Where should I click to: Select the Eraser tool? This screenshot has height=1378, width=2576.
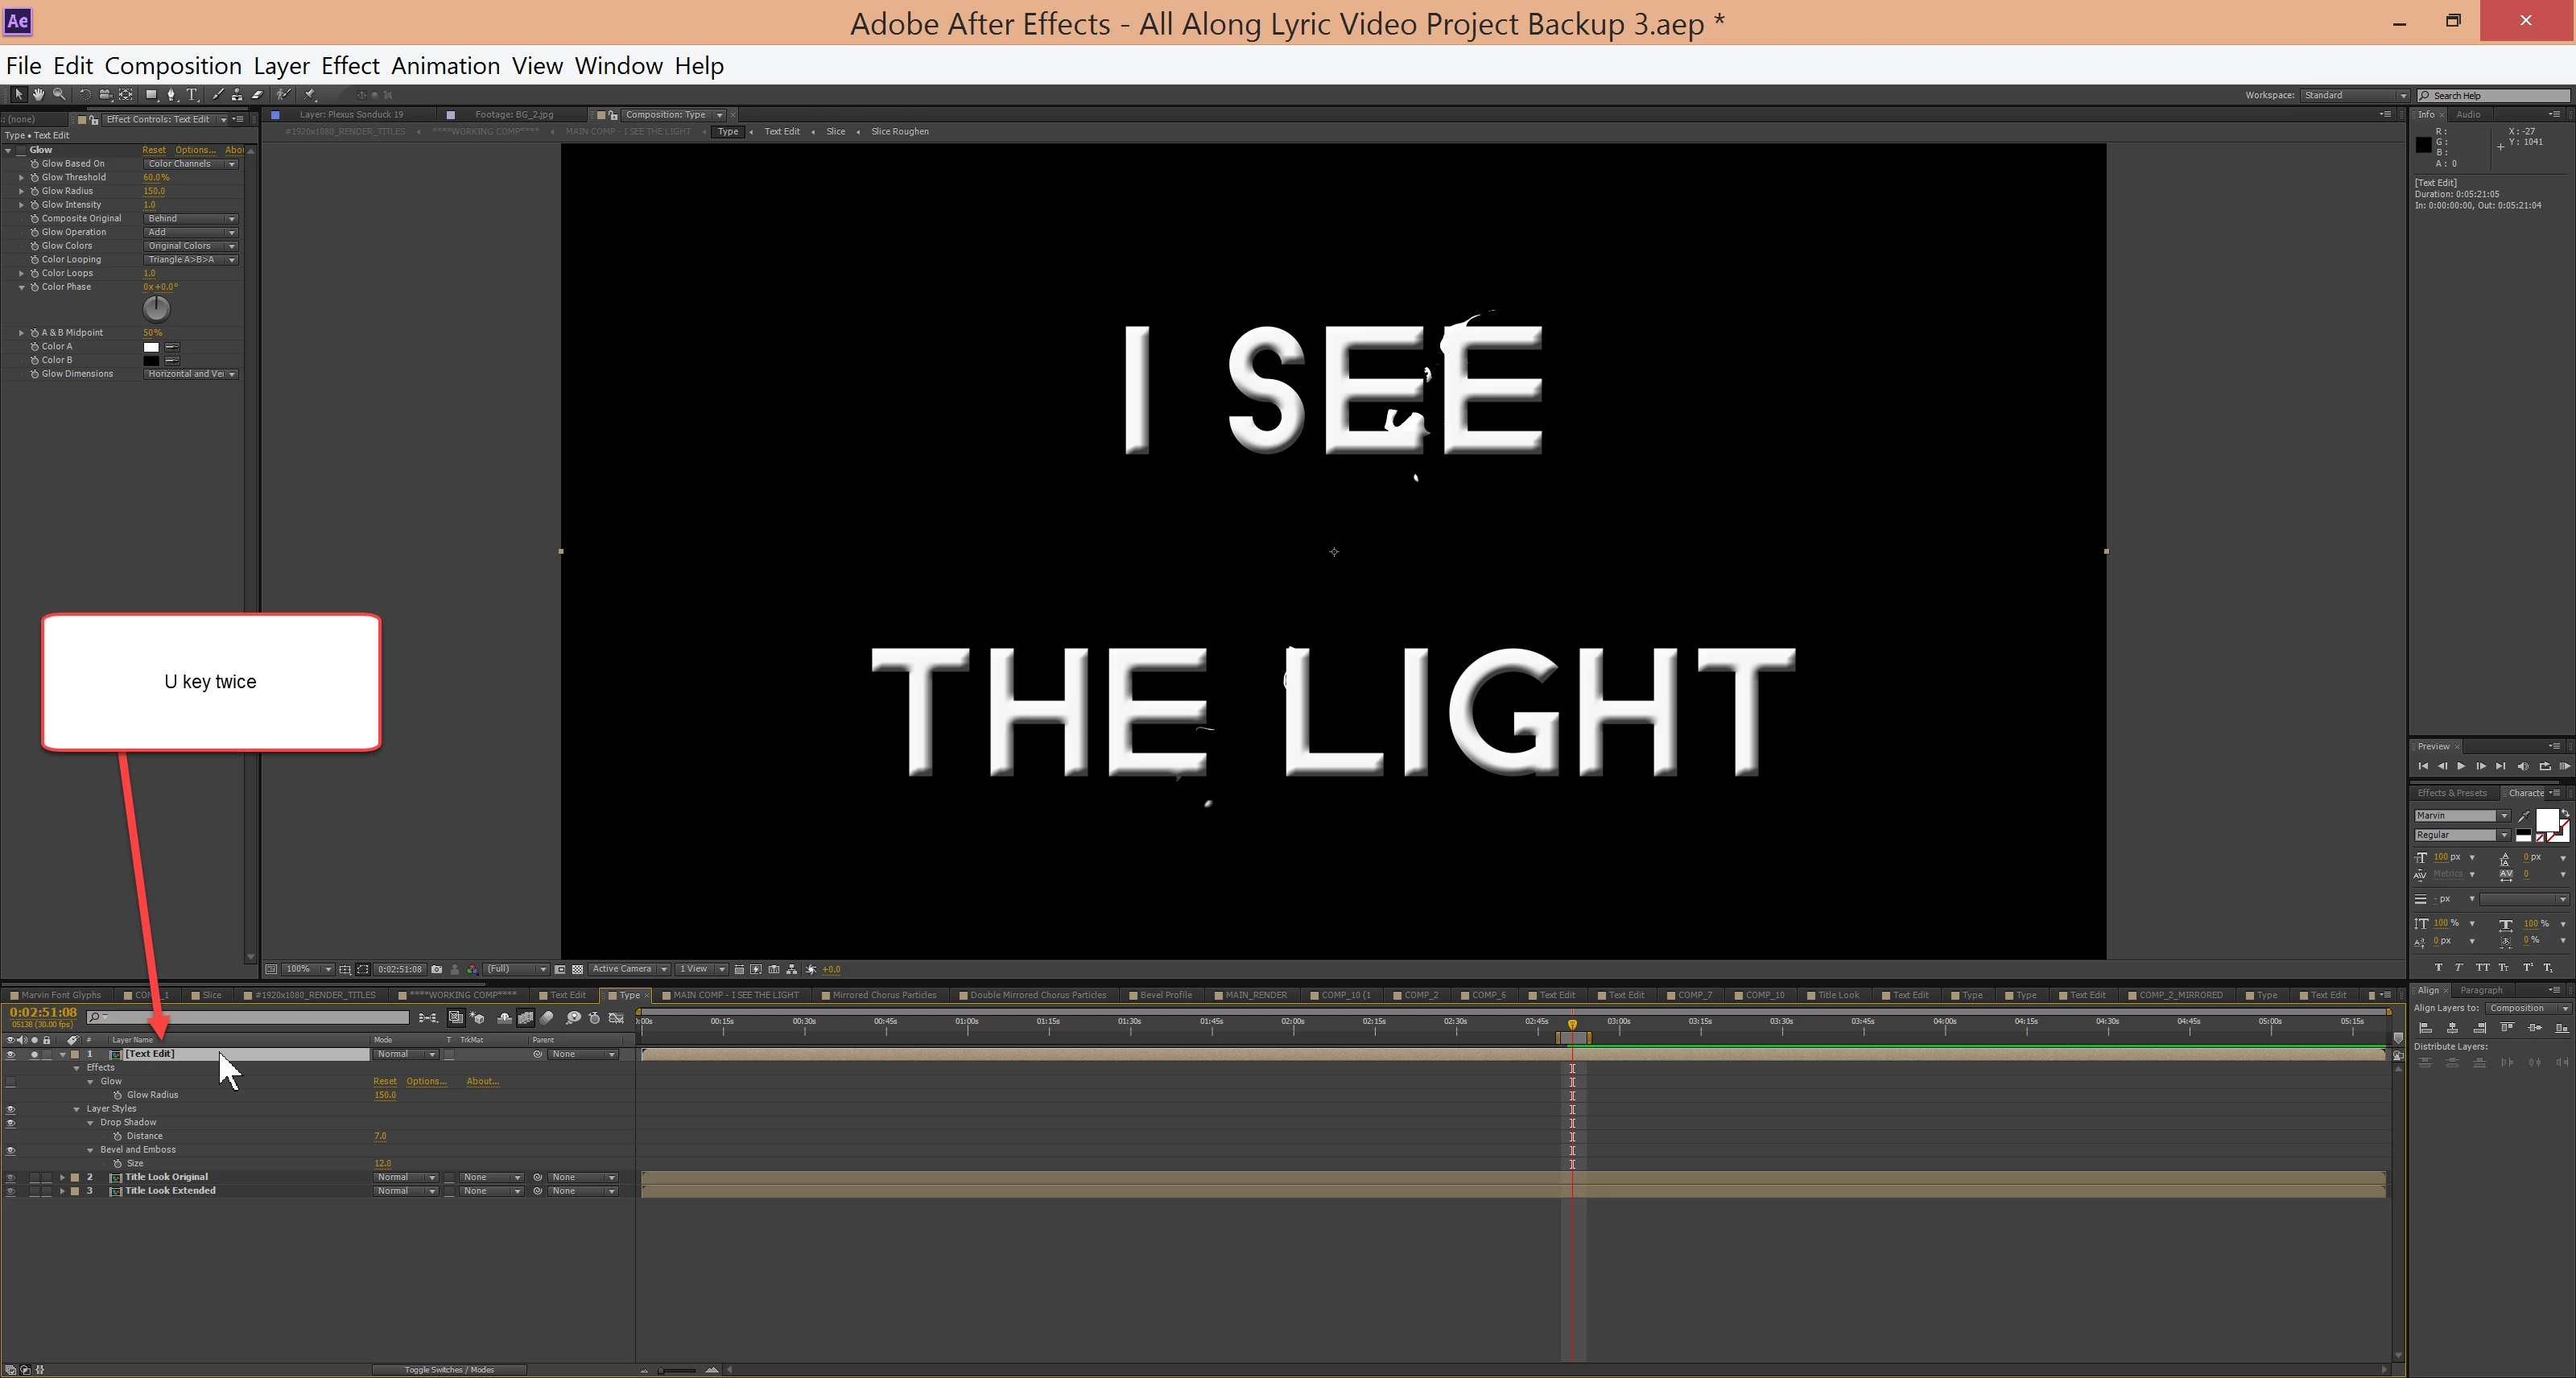257,95
